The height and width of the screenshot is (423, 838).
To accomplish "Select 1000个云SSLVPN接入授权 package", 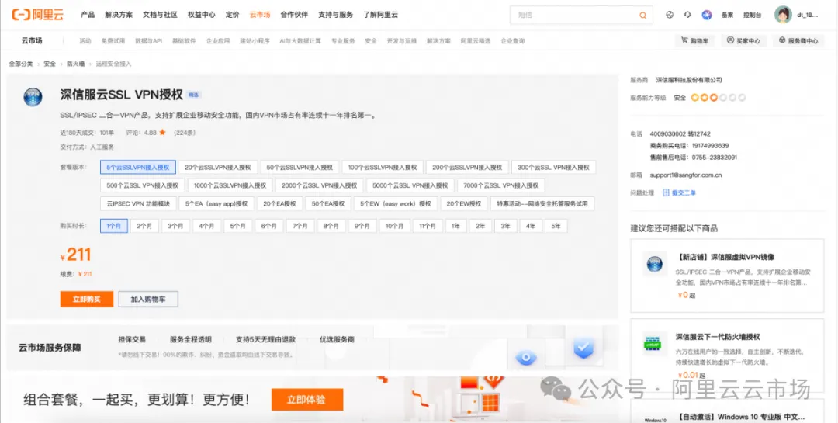I will 230,185.
